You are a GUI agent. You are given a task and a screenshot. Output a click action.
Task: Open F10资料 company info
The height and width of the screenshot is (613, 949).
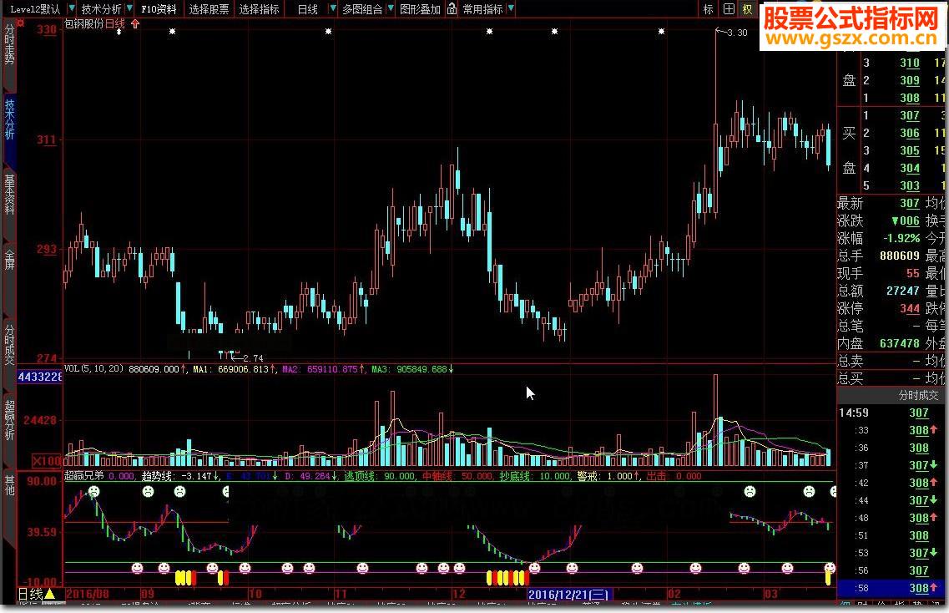coord(159,9)
